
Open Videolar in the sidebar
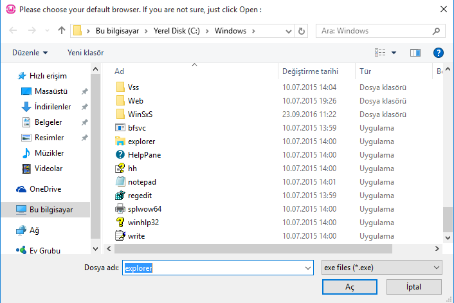tap(42, 169)
